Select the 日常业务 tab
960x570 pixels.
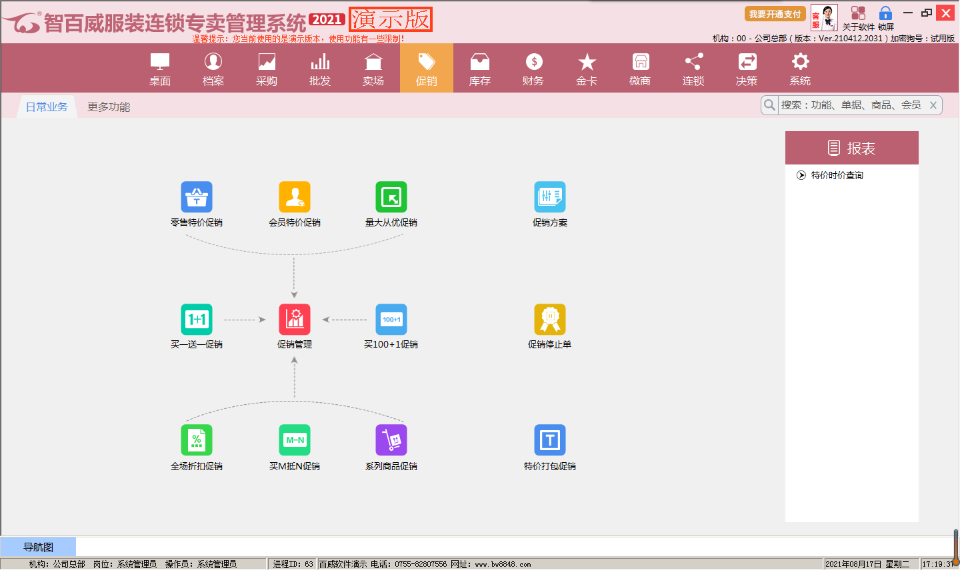click(x=47, y=107)
